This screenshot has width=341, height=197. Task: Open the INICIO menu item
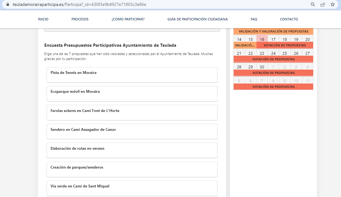(43, 19)
